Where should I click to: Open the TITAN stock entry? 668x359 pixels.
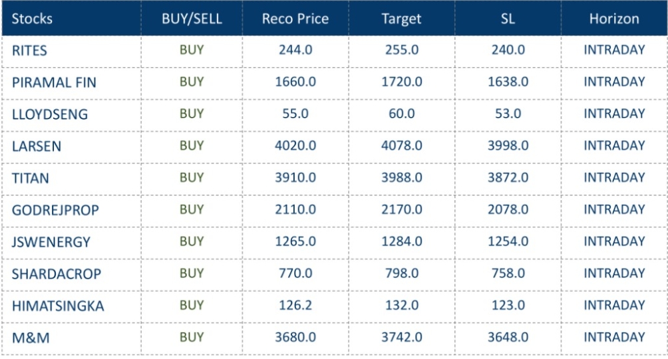(31, 178)
